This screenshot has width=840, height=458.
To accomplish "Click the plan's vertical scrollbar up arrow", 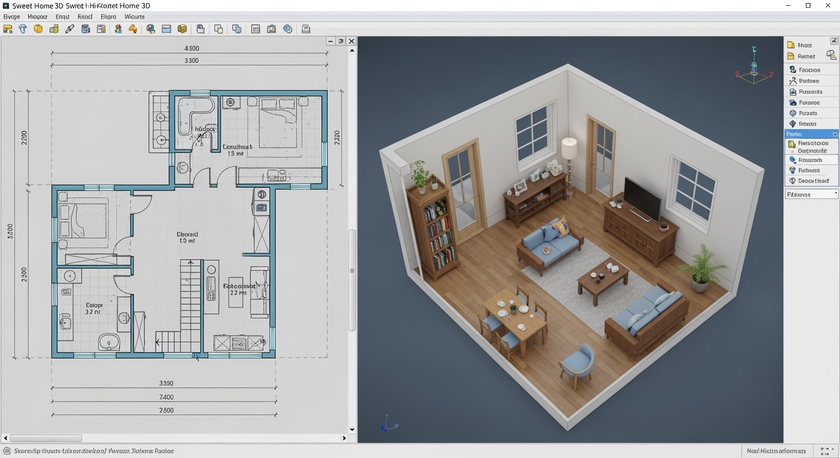I will tap(352, 51).
